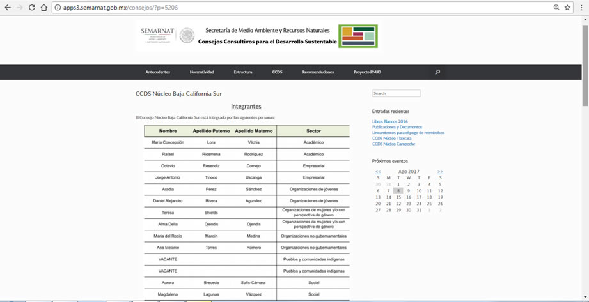Screen dimensions: 589x302
Task: Open the Proyecto PNUD menu
Action: [367, 72]
